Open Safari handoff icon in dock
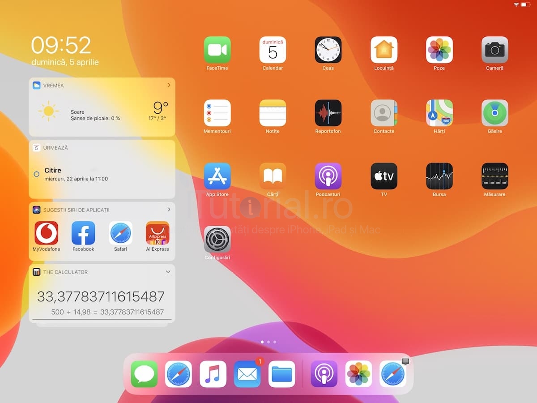This screenshot has width=537, height=403. [393, 374]
